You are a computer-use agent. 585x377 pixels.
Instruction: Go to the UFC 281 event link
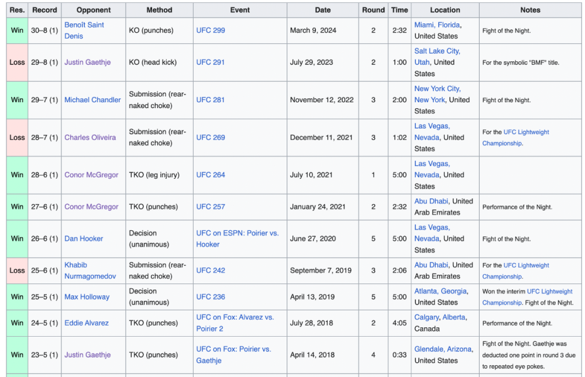tap(211, 100)
